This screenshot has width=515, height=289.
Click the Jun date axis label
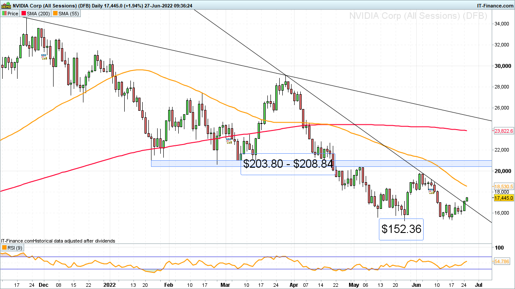[416, 285]
